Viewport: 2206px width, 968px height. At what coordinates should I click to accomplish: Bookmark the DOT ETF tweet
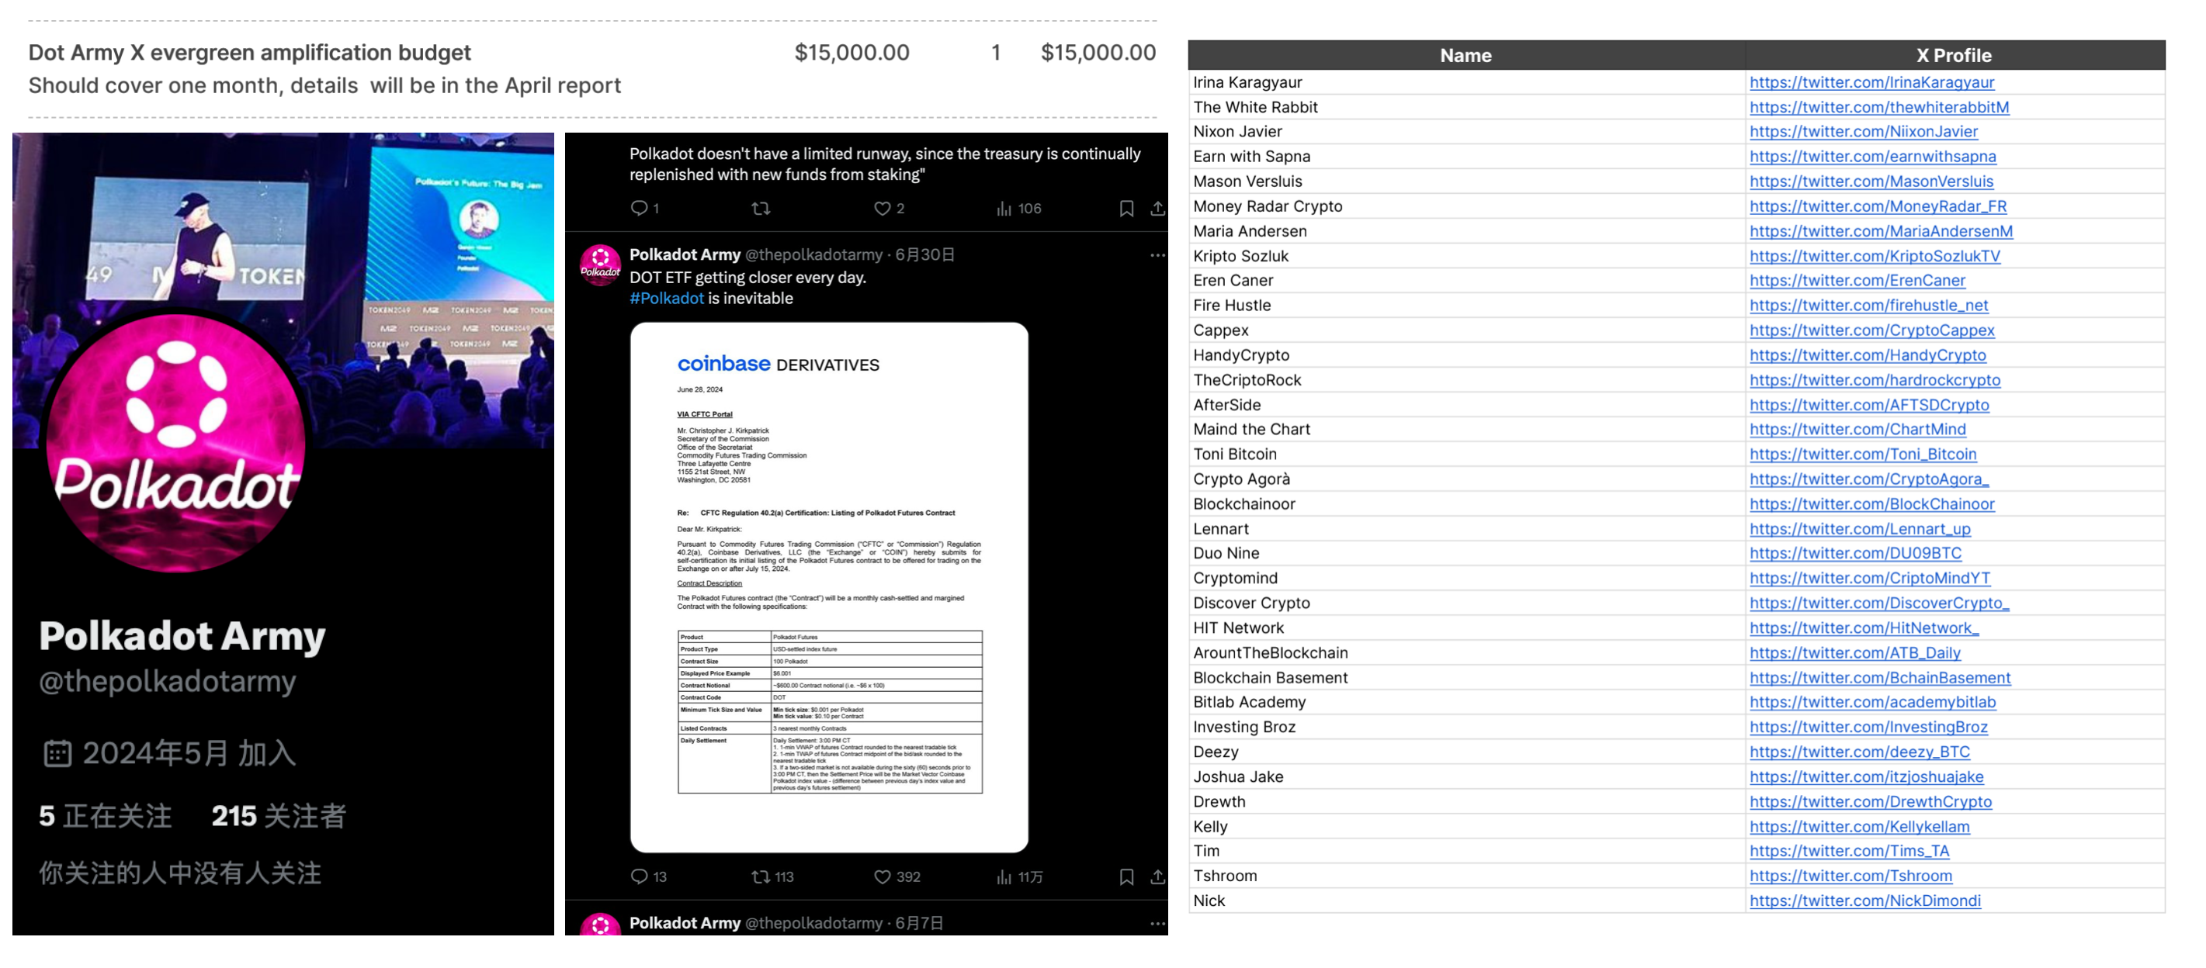pos(1126,876)
